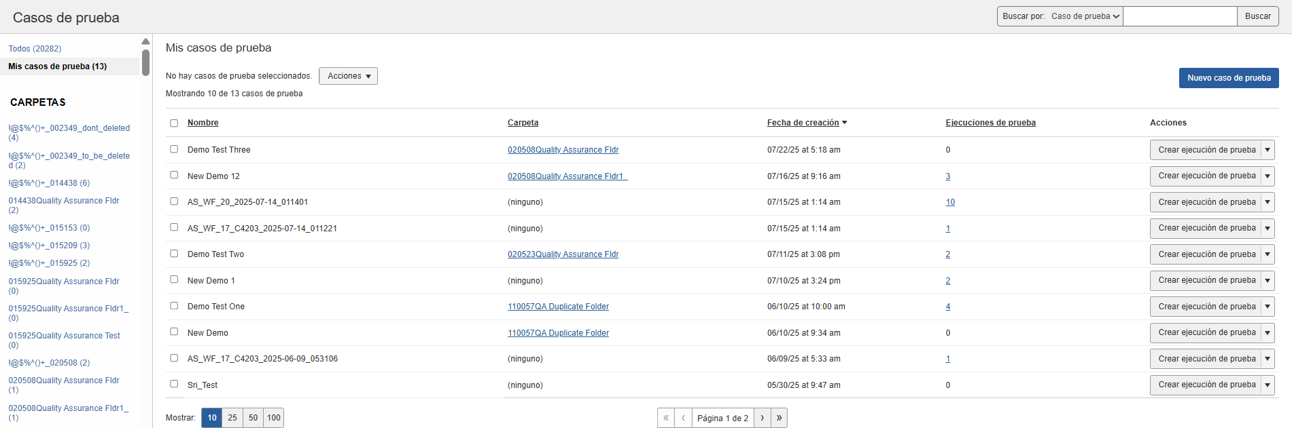Select the New Demo 12 checkbox

[174, 175]
